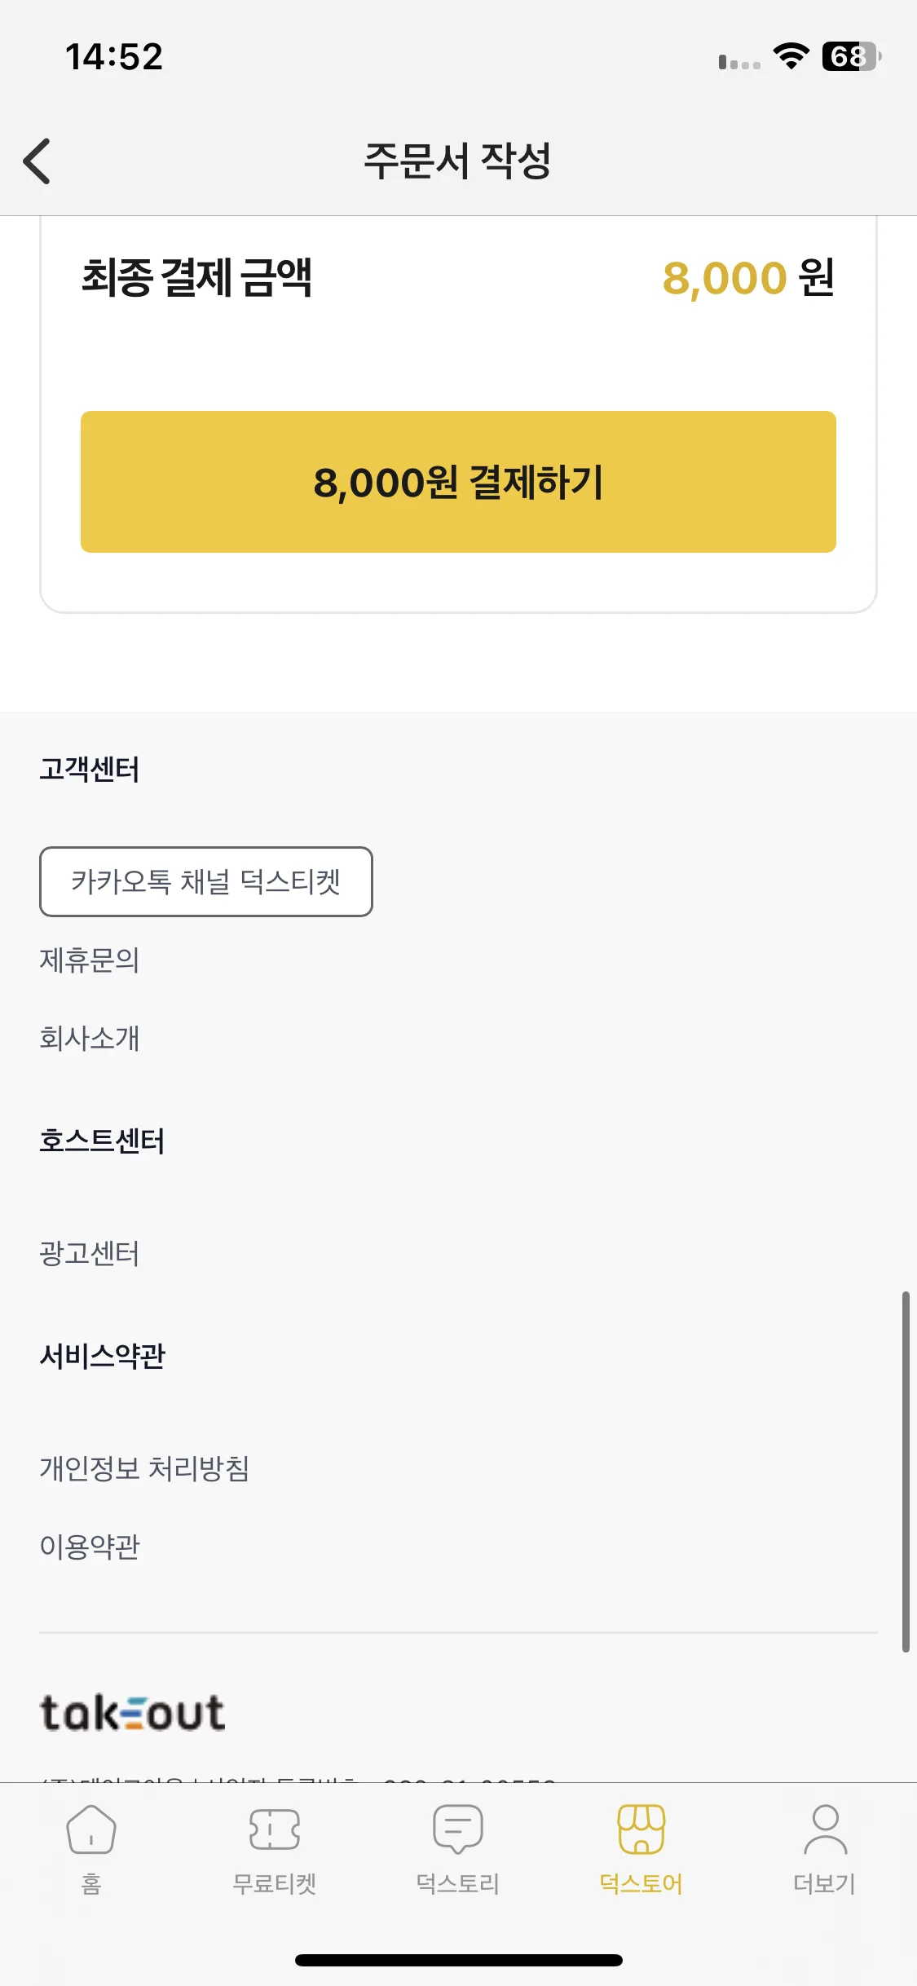The height and width of the screenshot is (1986, 917).
Task: Open the 제휴문의 link
Action: click(90, 960)
